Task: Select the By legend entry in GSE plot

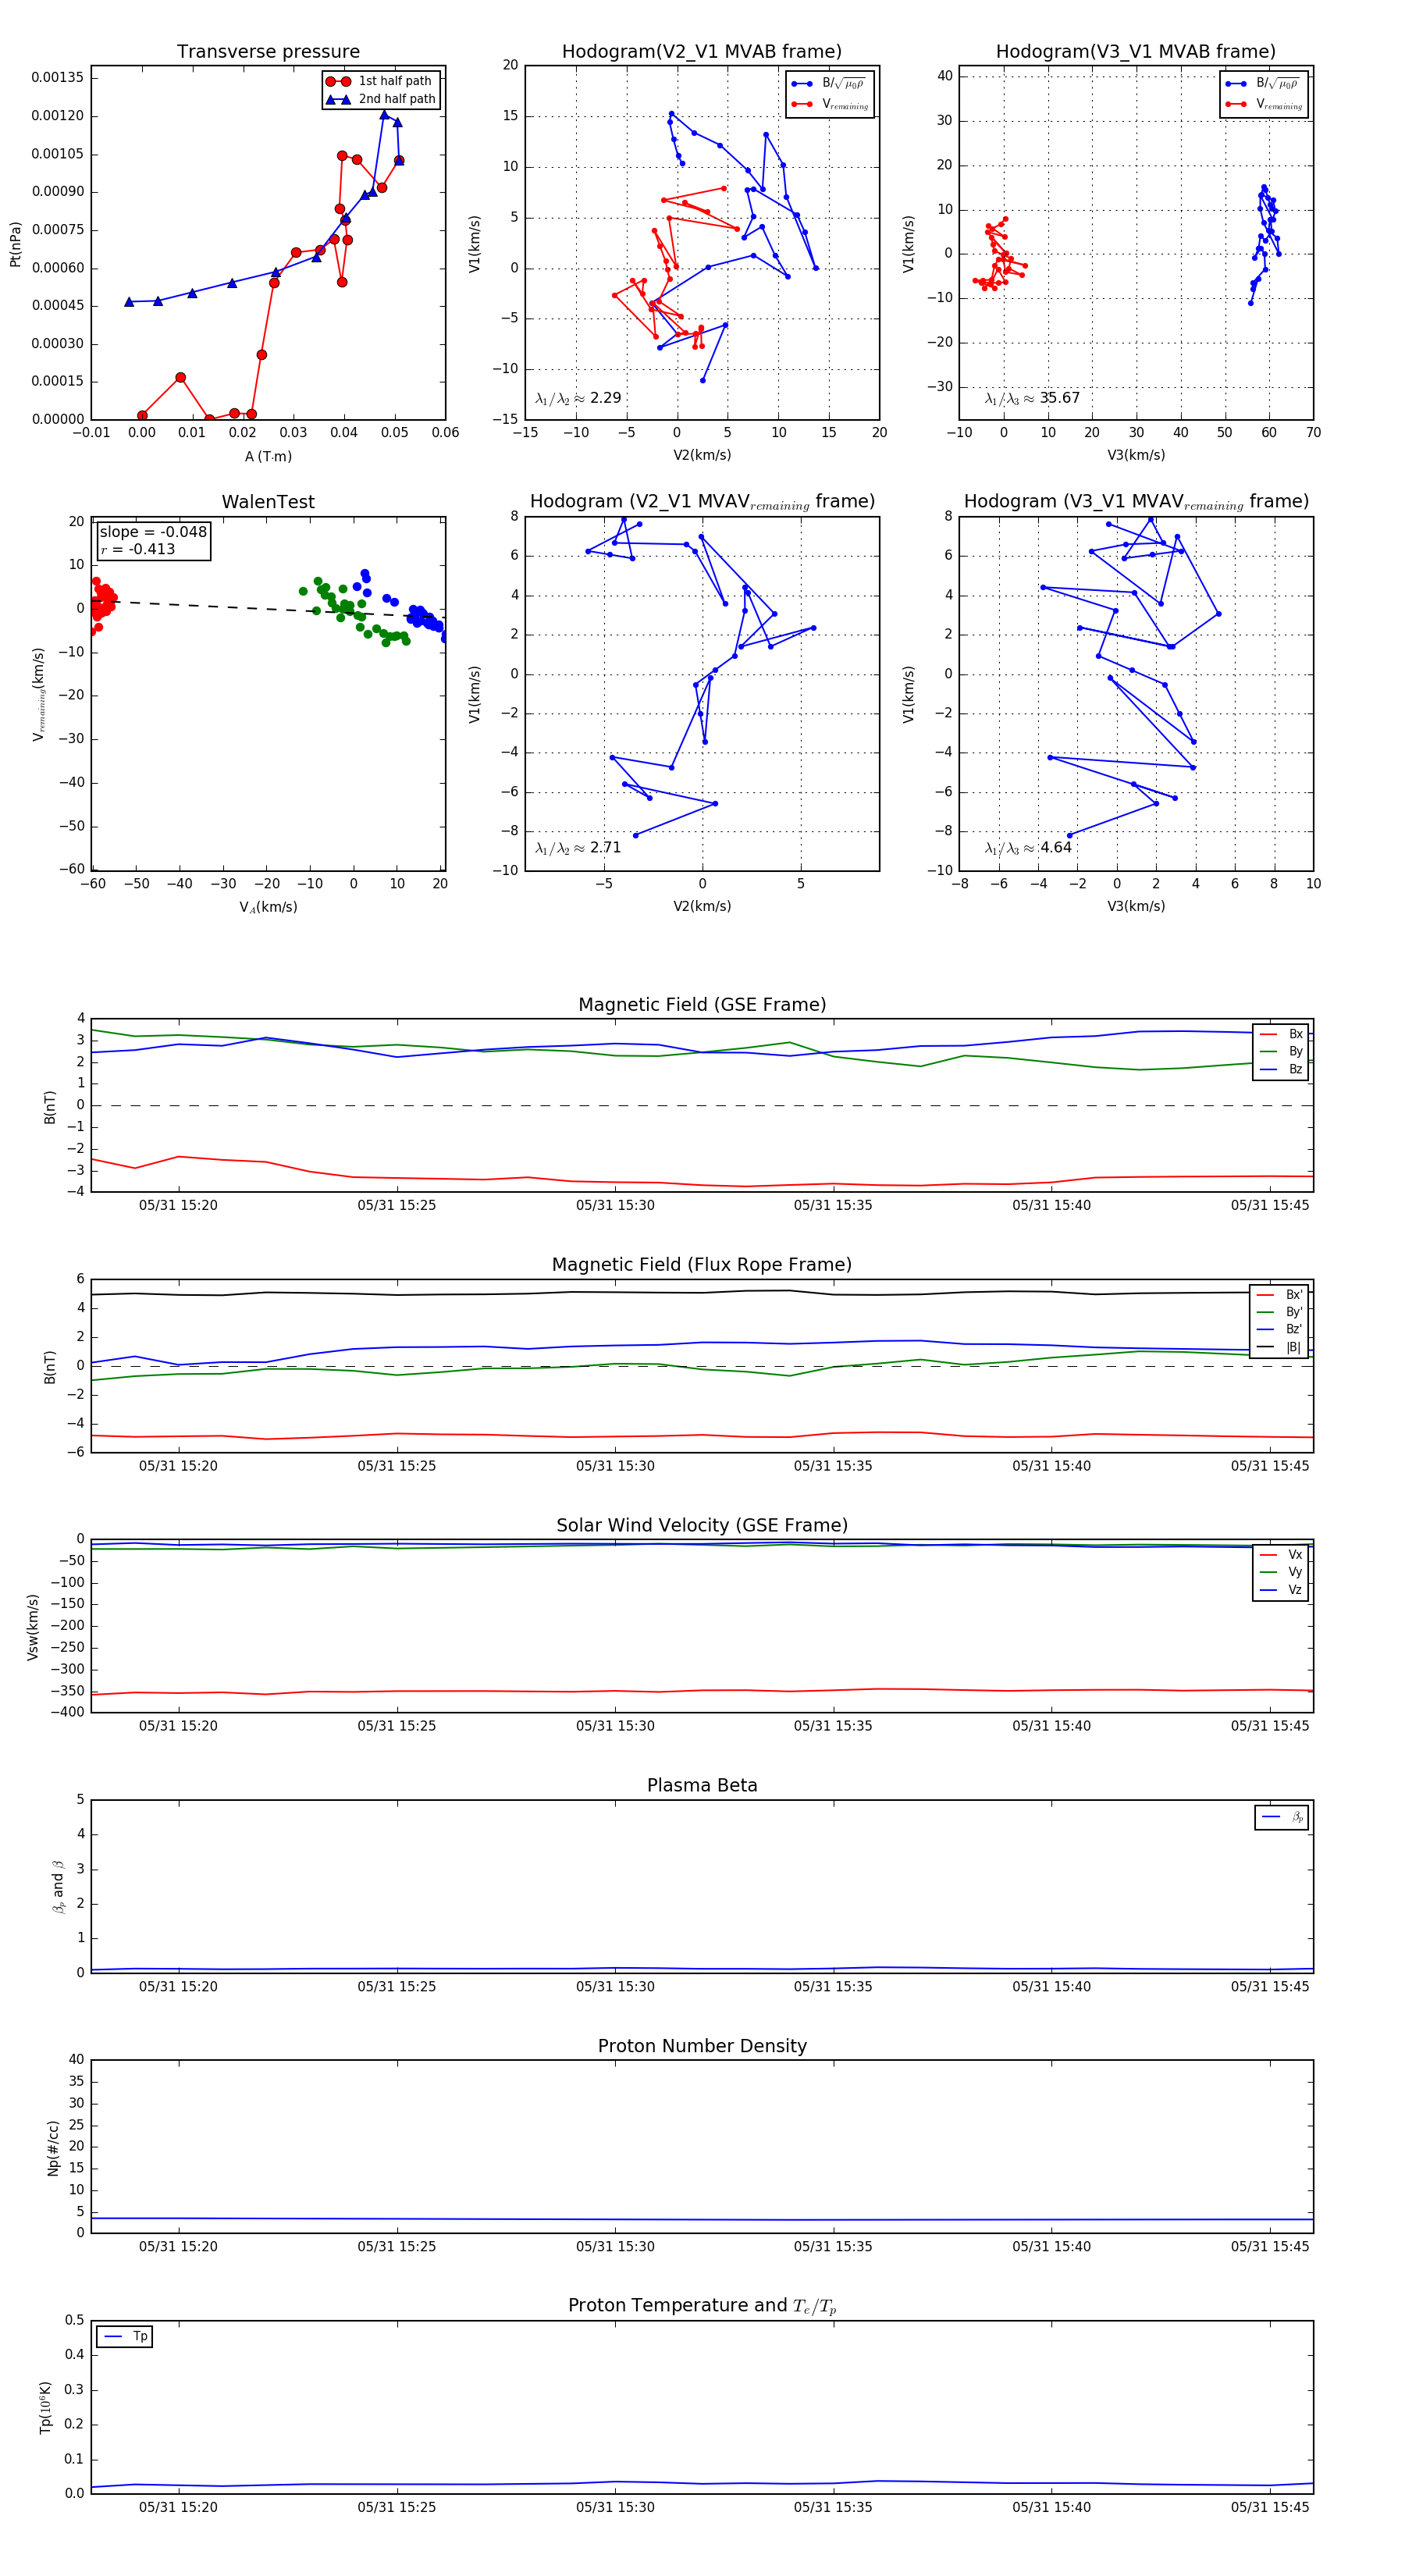Action: [1281, 1052]
